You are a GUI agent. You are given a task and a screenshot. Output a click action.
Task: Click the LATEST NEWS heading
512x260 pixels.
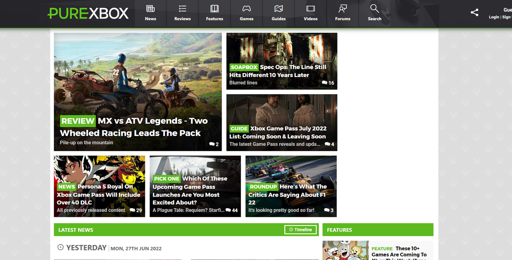coord(76,230)
